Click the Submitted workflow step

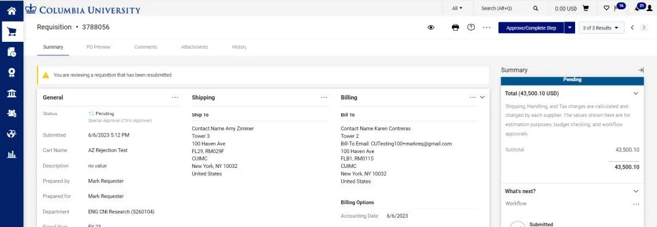[x=541, y=224]
